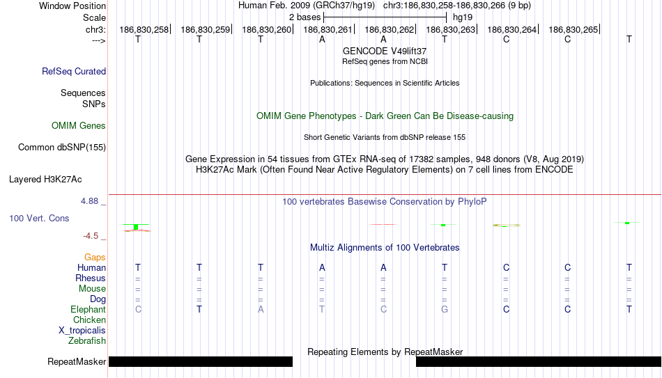
Task: Click the RefSeq Curated track label
Action: tap(73, 71)
